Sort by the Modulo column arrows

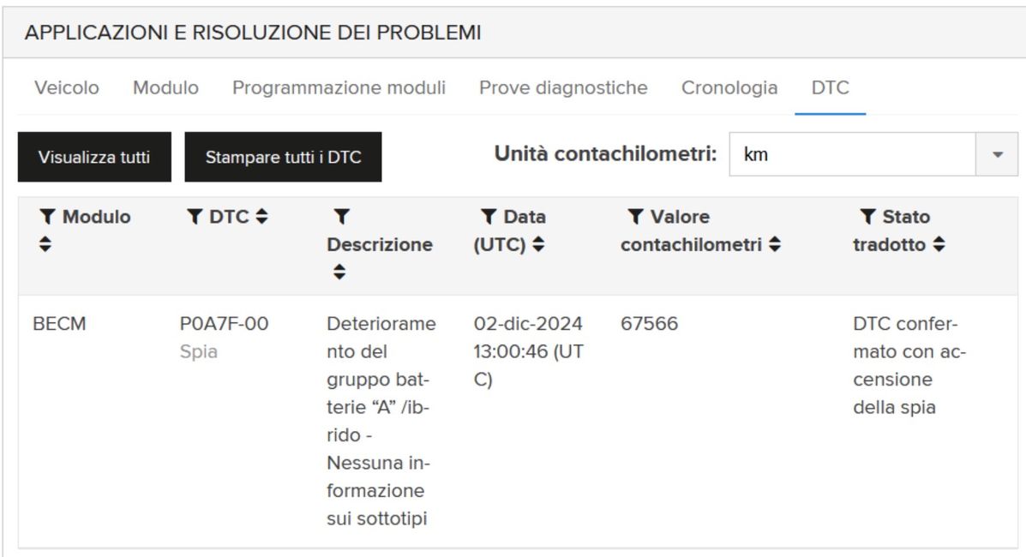(45, 244)
